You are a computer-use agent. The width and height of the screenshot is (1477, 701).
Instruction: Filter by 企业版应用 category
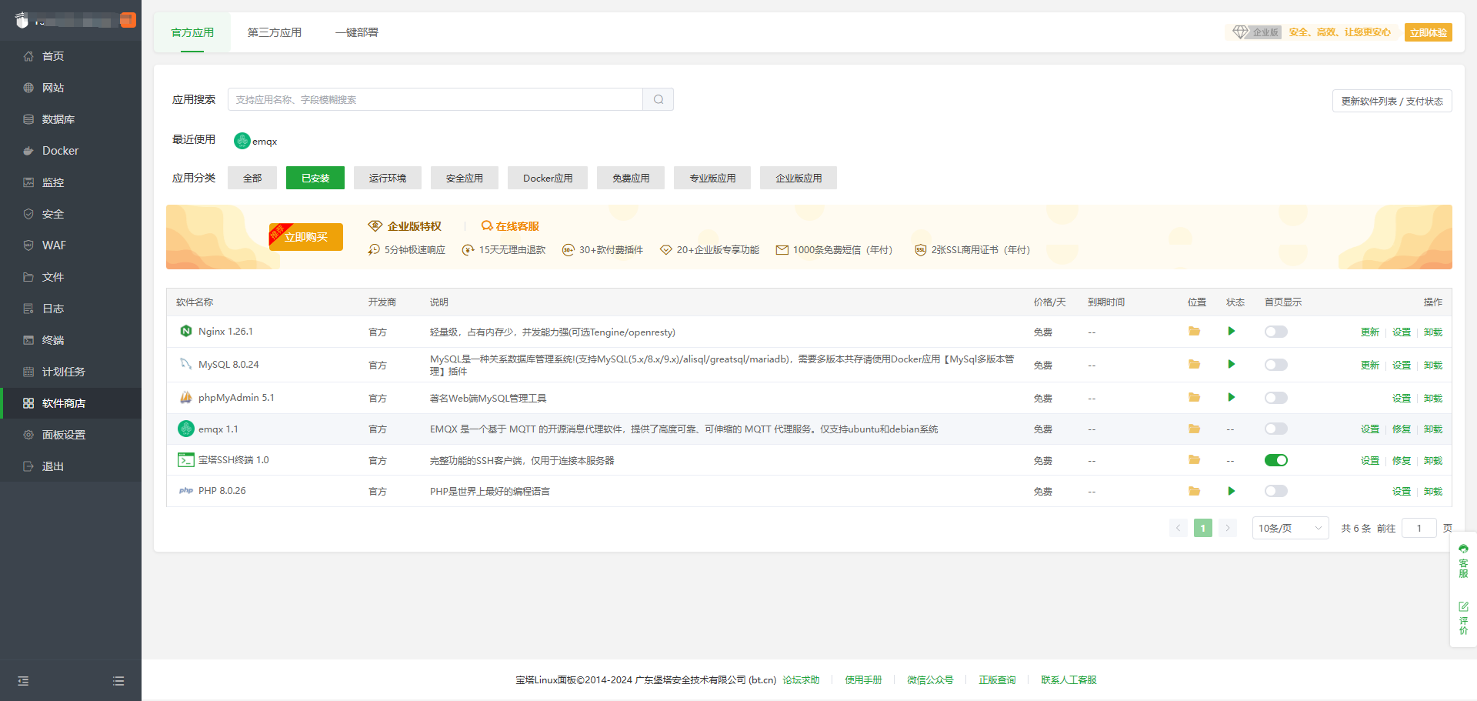pos(799,178)
